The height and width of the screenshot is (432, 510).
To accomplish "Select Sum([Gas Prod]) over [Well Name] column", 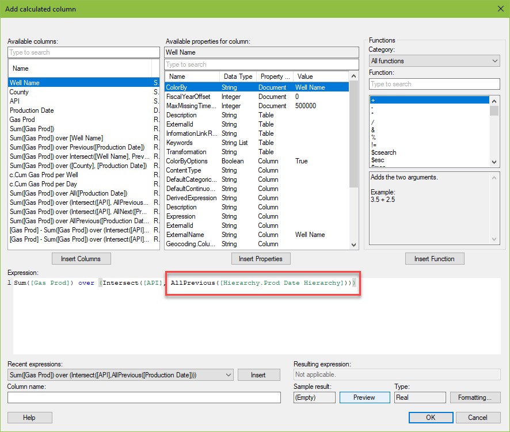I will click(83, 138).
